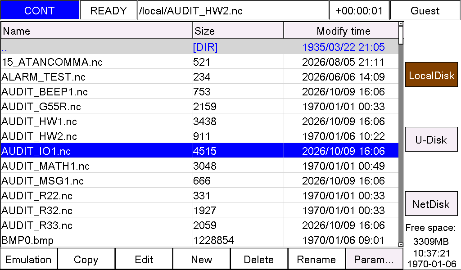Switch to NetDisk storage
Screen dimensions: 461x270
[431, 203]
